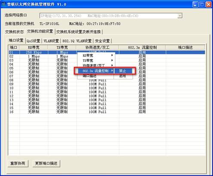Screen dimensions: 213x176
Task: Choose 启用 in flow control submenu
Action: click(x=123, y=76)
